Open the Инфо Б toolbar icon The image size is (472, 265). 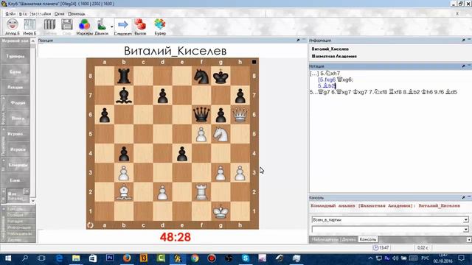coord(29,24)
